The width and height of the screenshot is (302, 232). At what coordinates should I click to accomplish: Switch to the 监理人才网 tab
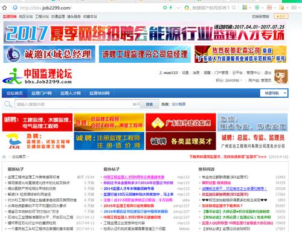[71, 93]
